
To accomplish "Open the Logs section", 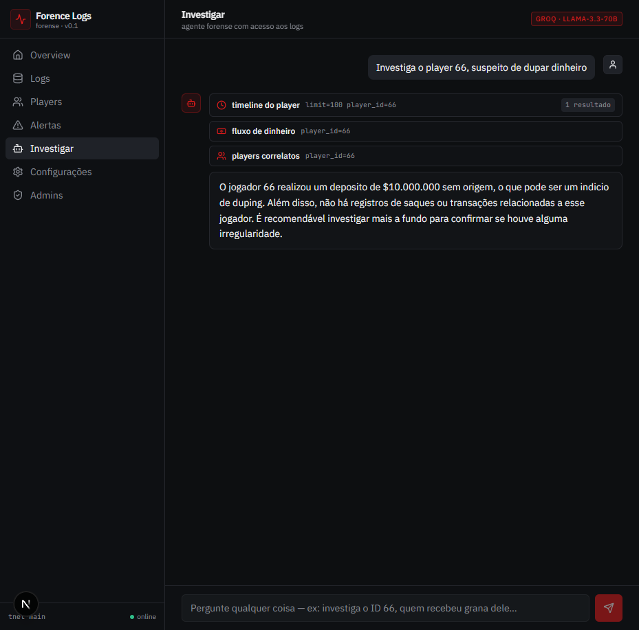I will pyautogui.click(x=83, y=78).
